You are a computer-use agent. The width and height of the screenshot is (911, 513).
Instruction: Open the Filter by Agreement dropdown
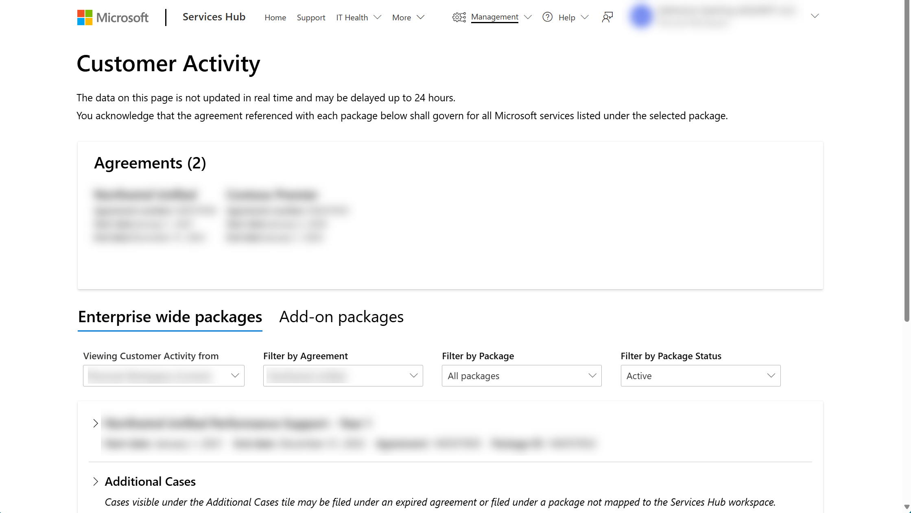pos(342,375)
